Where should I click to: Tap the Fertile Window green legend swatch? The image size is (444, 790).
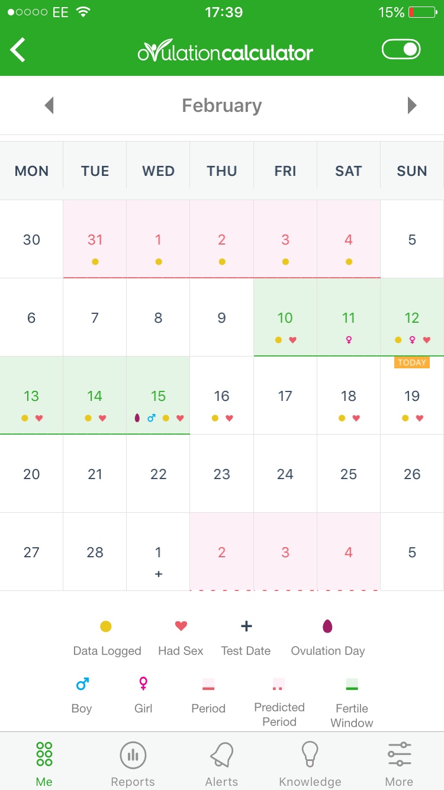coord(352,684)
